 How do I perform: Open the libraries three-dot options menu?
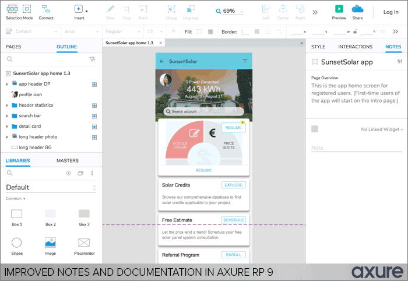(x=92, y=173)
